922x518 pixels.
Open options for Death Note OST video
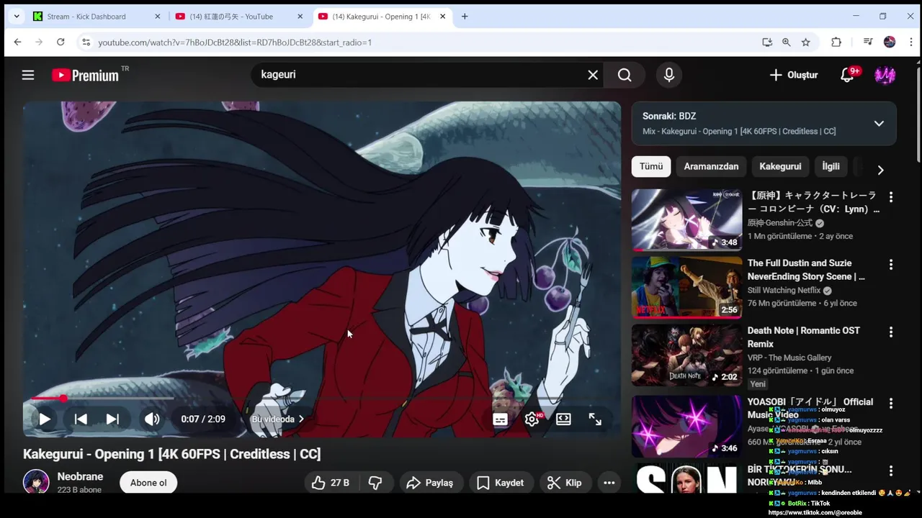tap(891, 332)
